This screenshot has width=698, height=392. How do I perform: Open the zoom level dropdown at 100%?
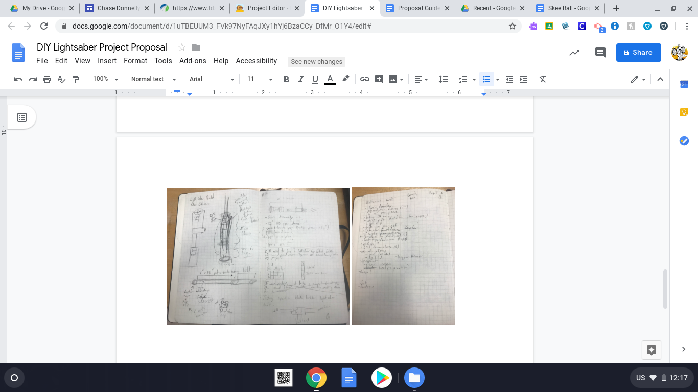pyautogui.click(x=105, y=79)
